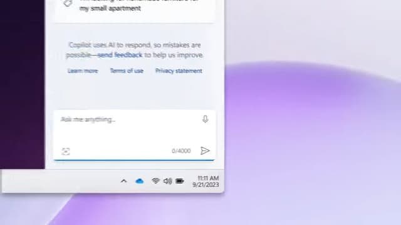Click the 0/4000 character counter
The image size is (401, 225).
tap(181, 151)
